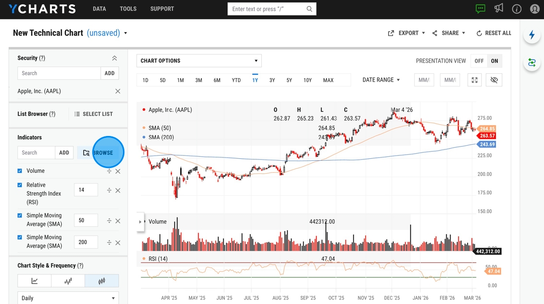Viewport: 544px width, 304px height.
Task: Select the 3M time range
Action: point(199,80)
